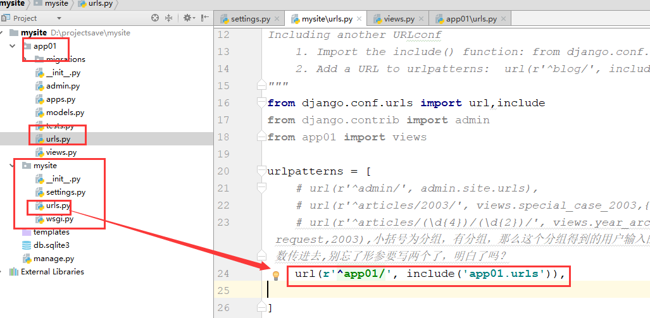This screenshot has width=650, height=318.
Task: Select the highlighted urls.py under app01
Action: pyautogui.click(x=58, y=139)
